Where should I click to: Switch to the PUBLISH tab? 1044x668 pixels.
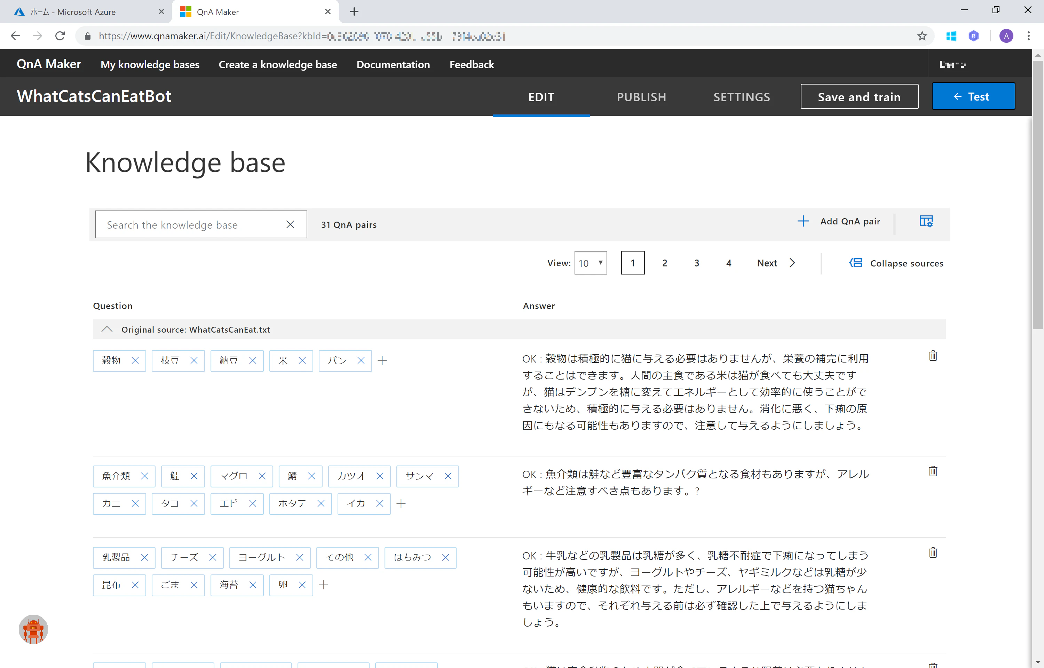coord(641,97)
